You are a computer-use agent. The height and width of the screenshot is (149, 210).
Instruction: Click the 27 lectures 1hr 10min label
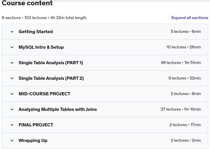[181, 109]
